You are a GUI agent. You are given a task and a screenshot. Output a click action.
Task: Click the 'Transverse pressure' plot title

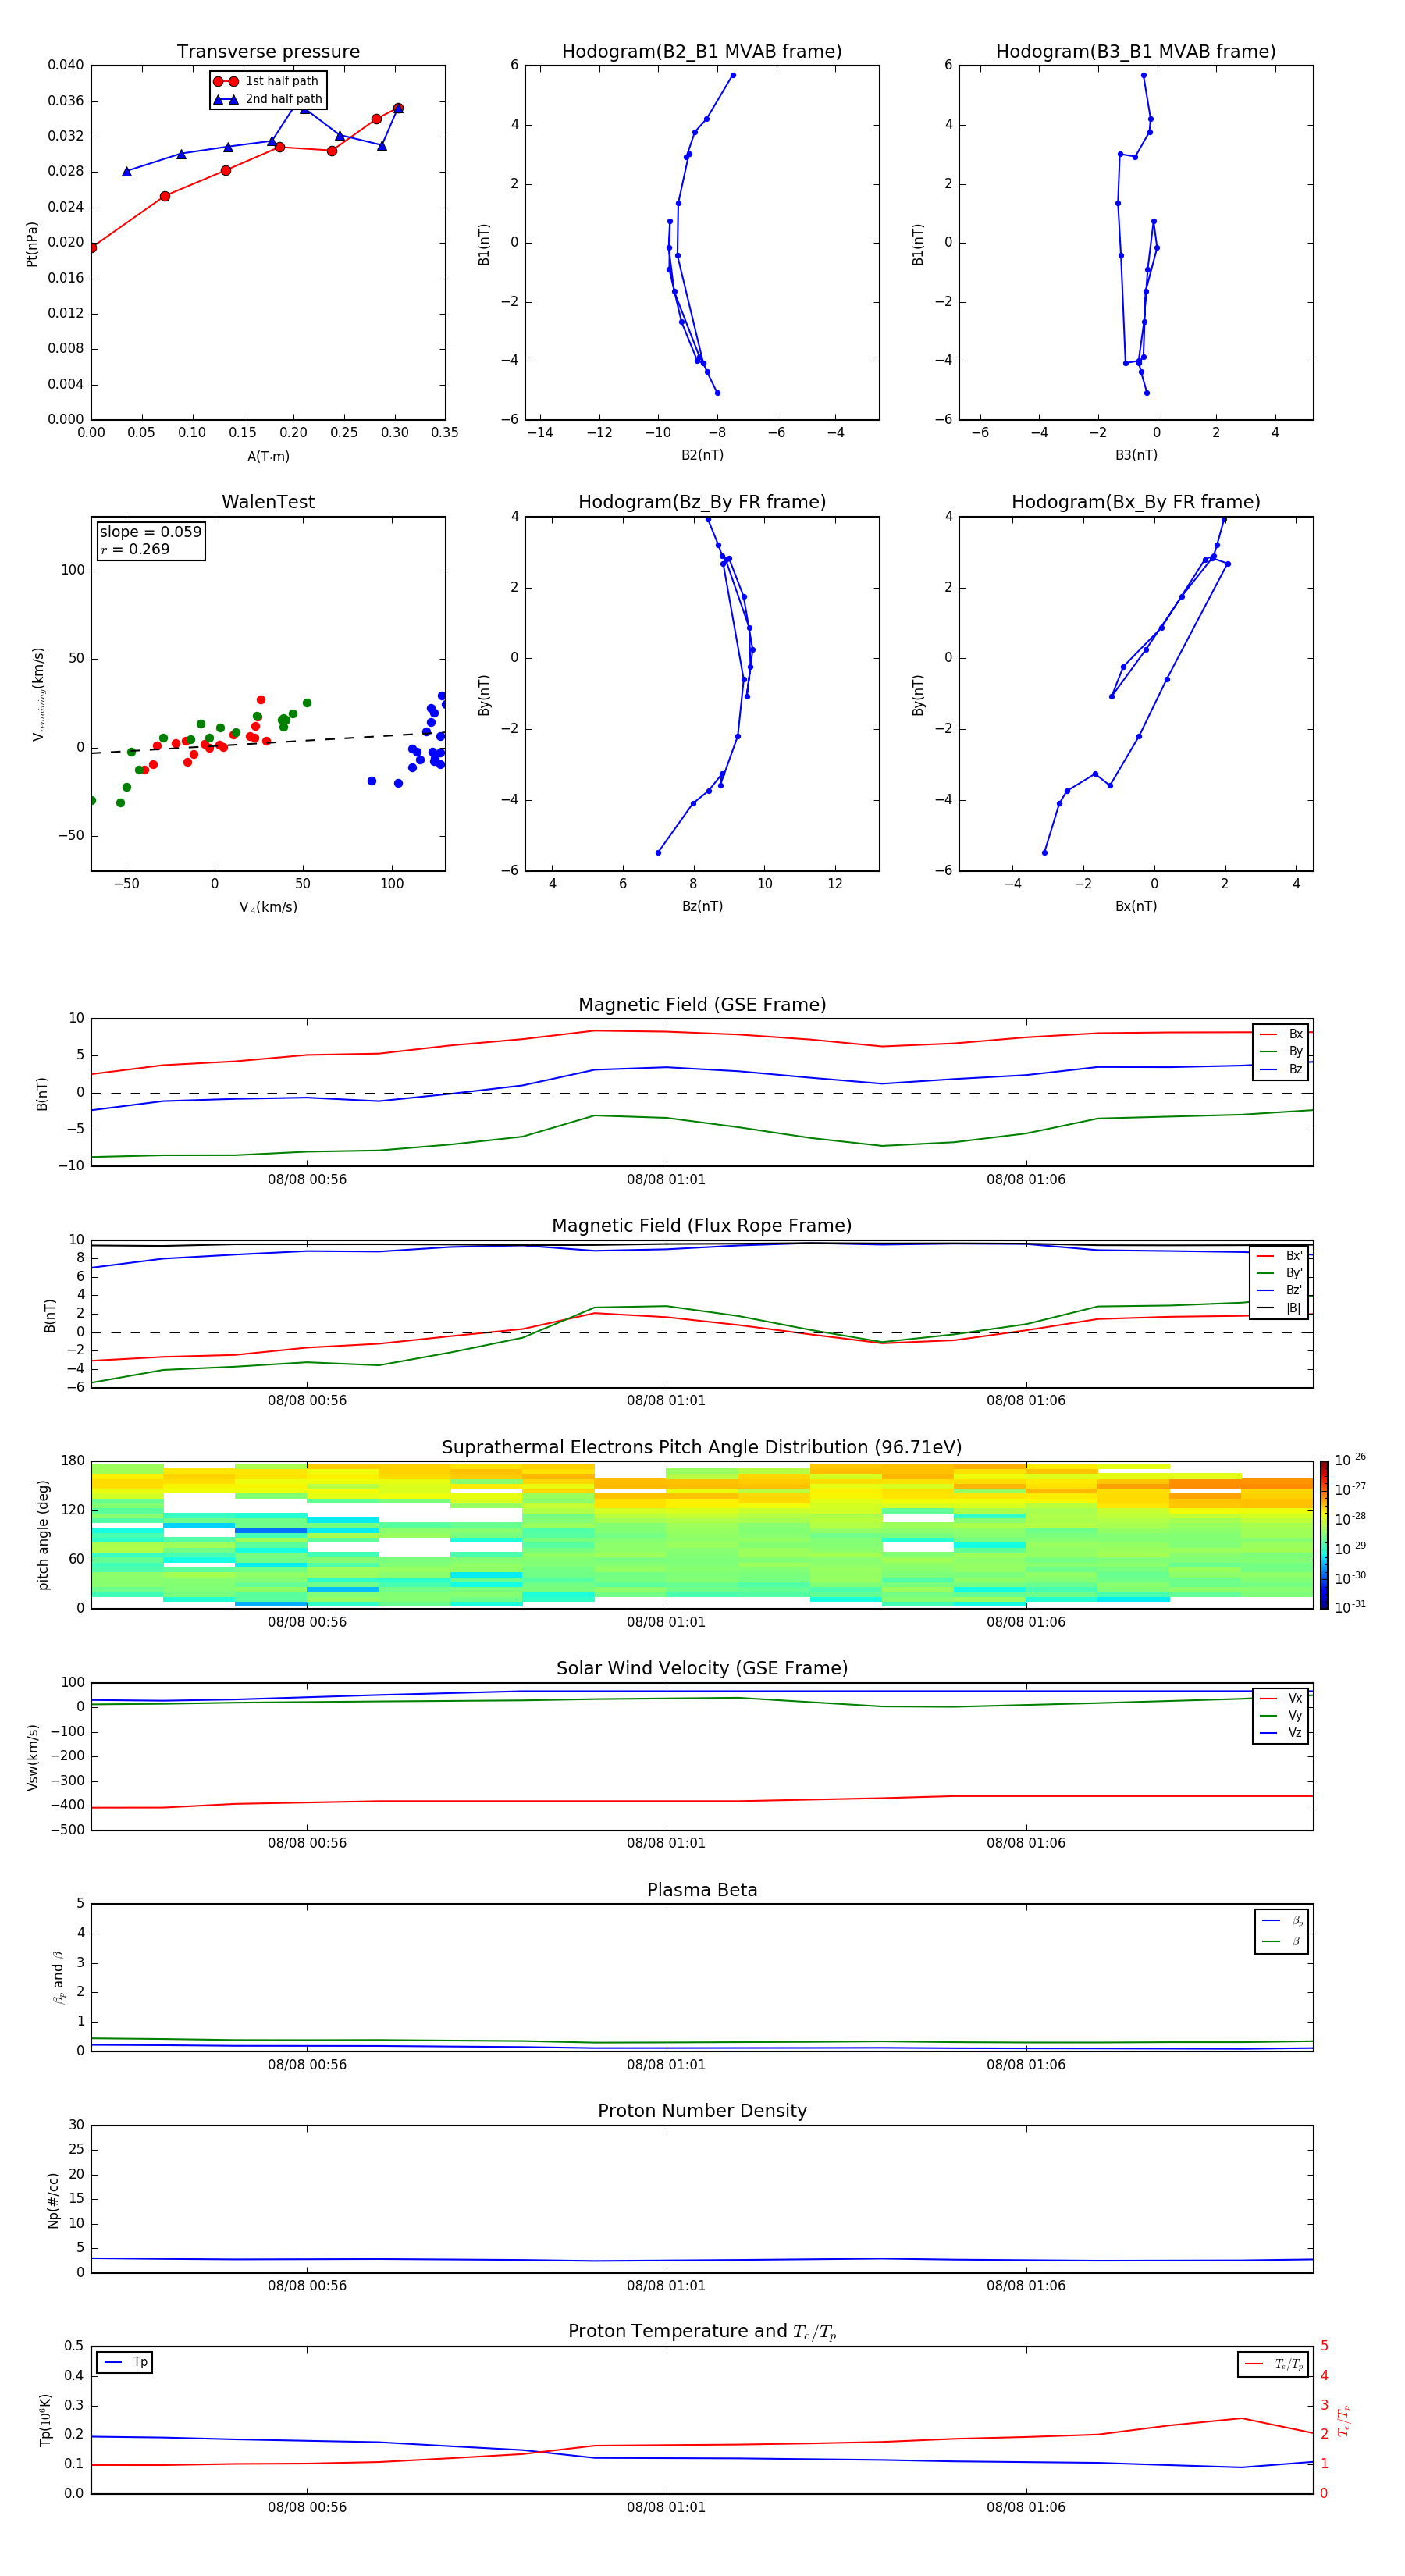tap(268, 52)
